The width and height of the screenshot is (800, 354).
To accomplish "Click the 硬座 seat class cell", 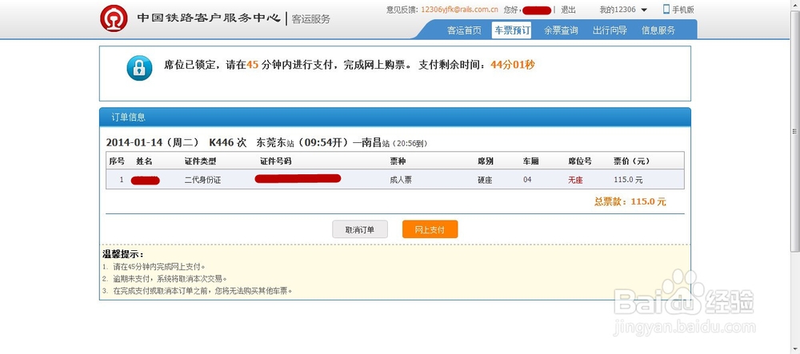I will click(485, 180).
